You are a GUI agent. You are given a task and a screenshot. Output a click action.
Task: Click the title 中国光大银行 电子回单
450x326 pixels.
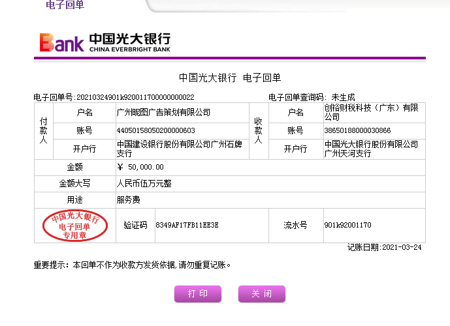tap(230, 78)
